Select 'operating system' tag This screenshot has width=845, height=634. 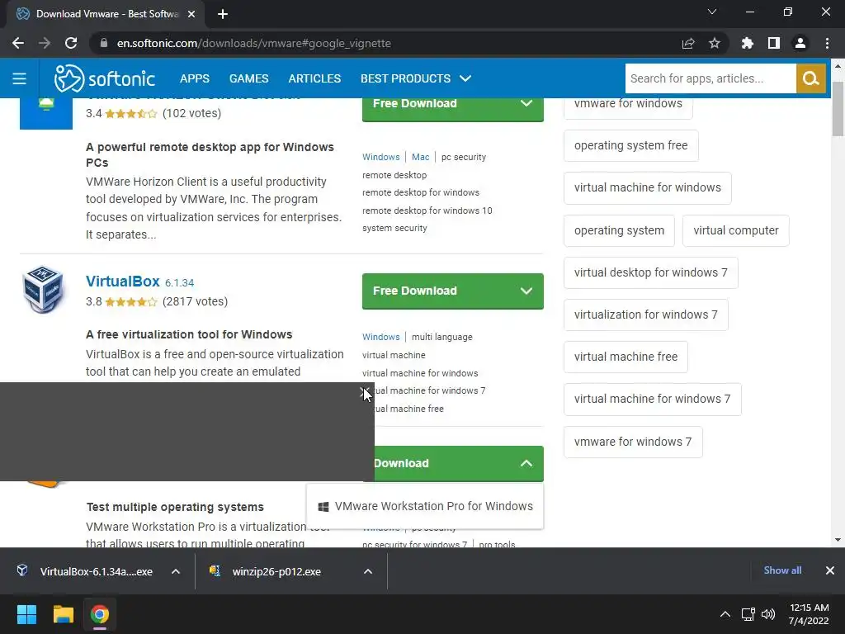tap(619, 231)
